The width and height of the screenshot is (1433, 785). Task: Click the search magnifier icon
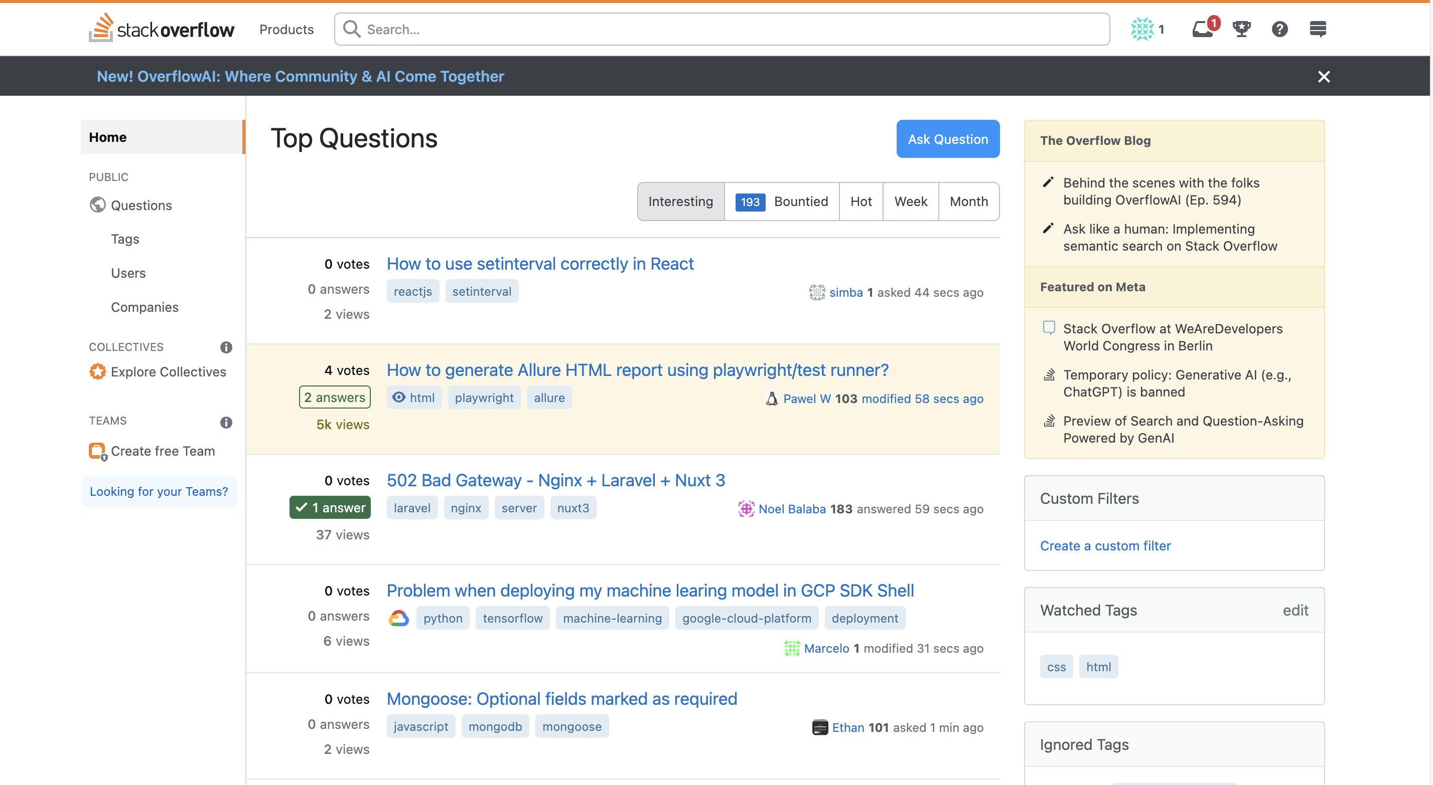click(352, 29)
